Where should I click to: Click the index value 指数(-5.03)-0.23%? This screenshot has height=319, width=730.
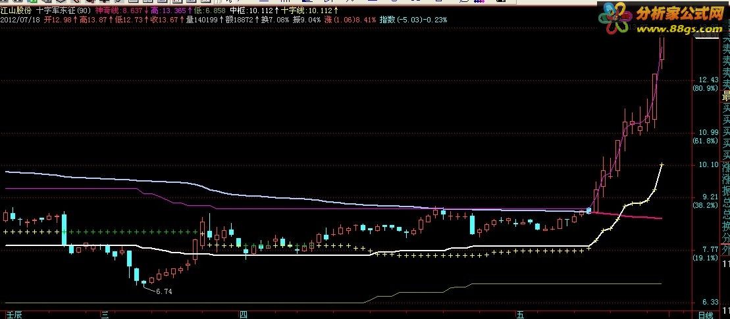click(x=413, y=20)
